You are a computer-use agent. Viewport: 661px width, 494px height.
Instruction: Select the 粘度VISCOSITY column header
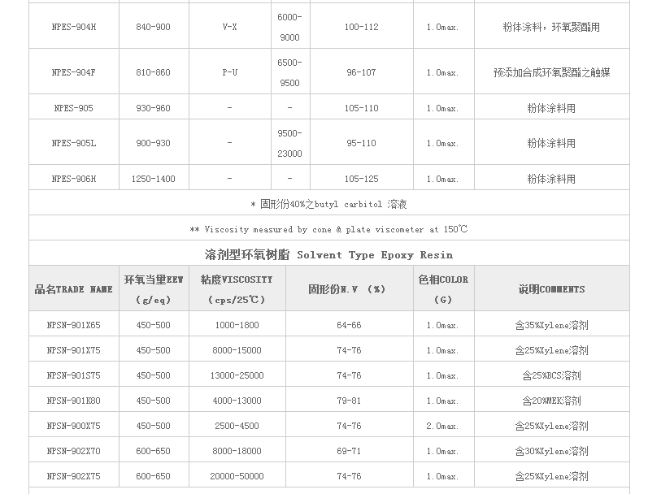pyautogui.click(x=237, y=288)
